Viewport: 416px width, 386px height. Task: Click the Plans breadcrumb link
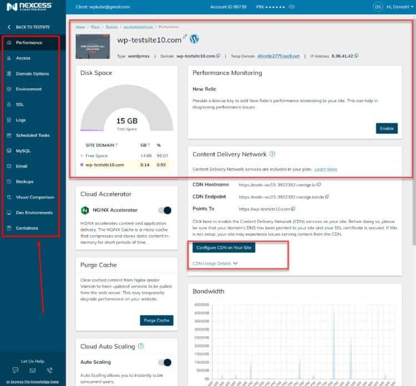(95, 27)
